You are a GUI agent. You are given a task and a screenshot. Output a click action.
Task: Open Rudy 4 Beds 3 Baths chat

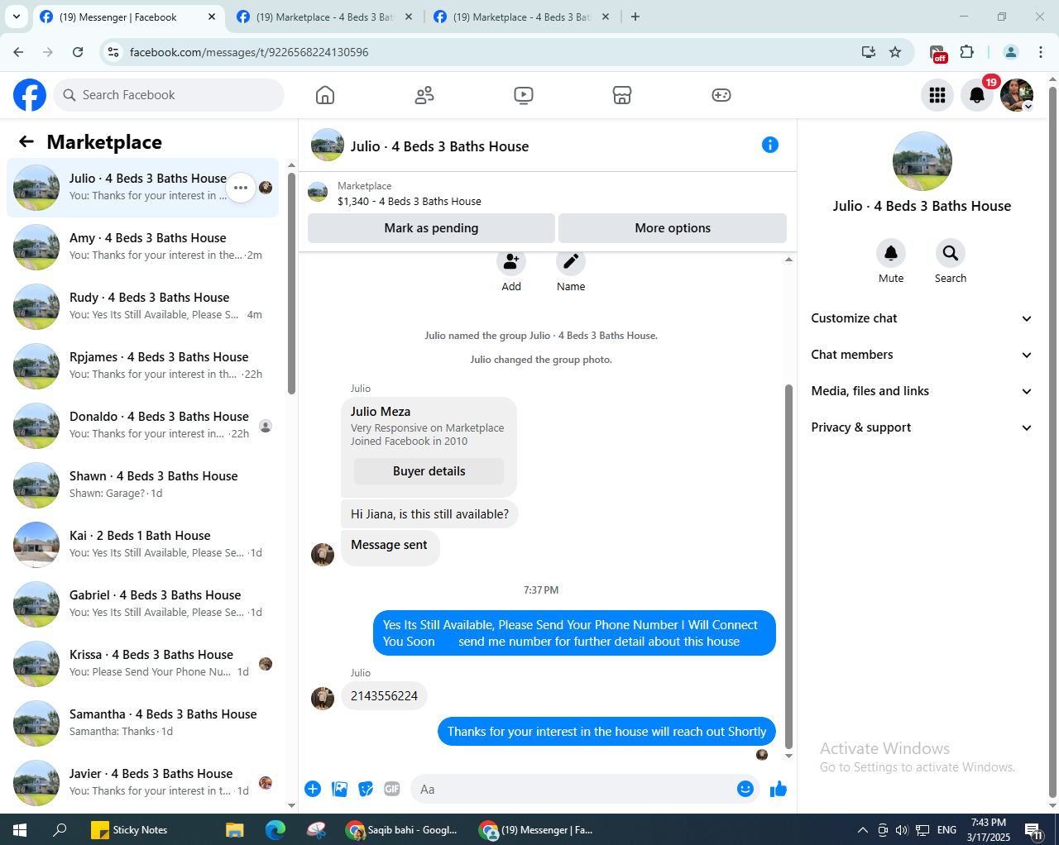(x=142, y=307)
